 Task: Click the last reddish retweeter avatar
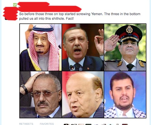click(x=125, y=124)
